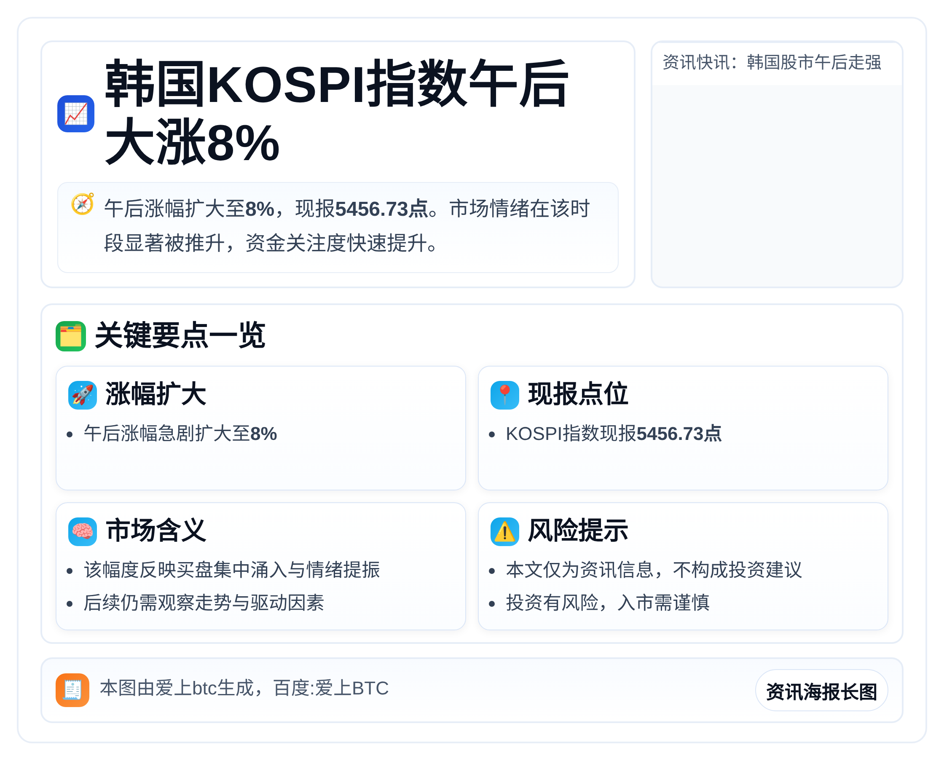Click the card heading 涨幅扩大
The width and height of the screenshot is (944, 761).
(156, 394)
